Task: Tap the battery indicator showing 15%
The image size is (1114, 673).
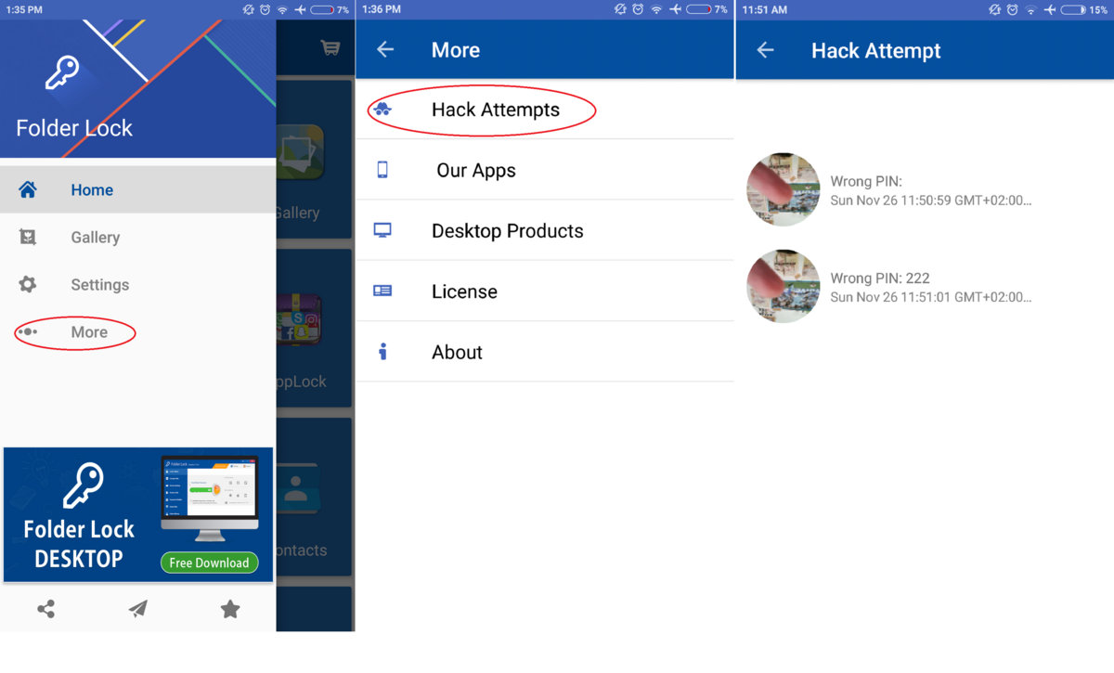Action: [1086, 9]
